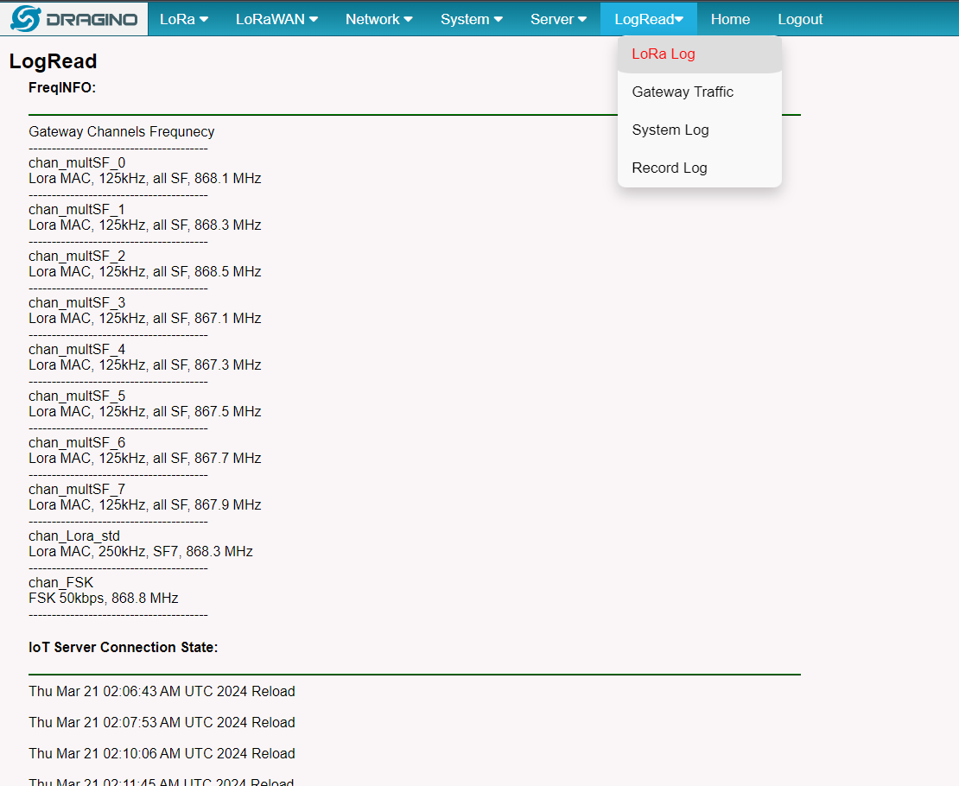Open the LoRa dropdown menu

pos(184,19)
